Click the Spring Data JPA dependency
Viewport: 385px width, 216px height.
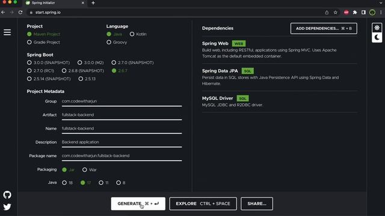279,77
